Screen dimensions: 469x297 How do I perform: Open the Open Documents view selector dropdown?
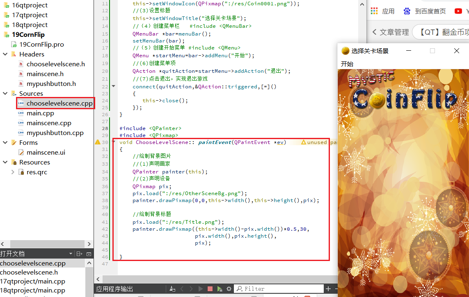(x=71, y=254)
